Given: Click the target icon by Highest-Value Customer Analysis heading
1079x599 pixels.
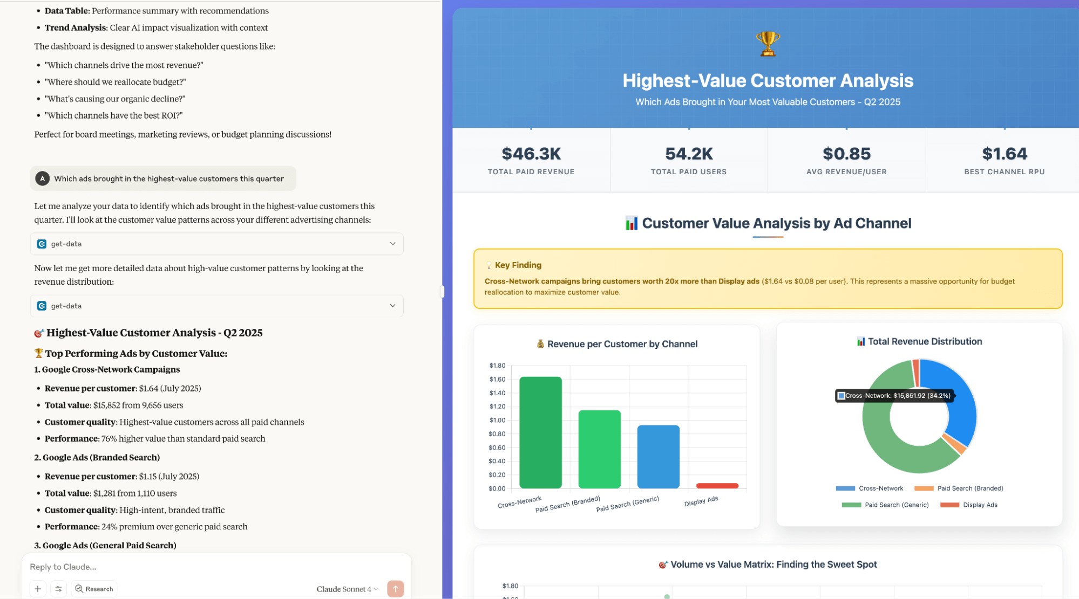Looking at the screenshot, I should tap(39, 333).
